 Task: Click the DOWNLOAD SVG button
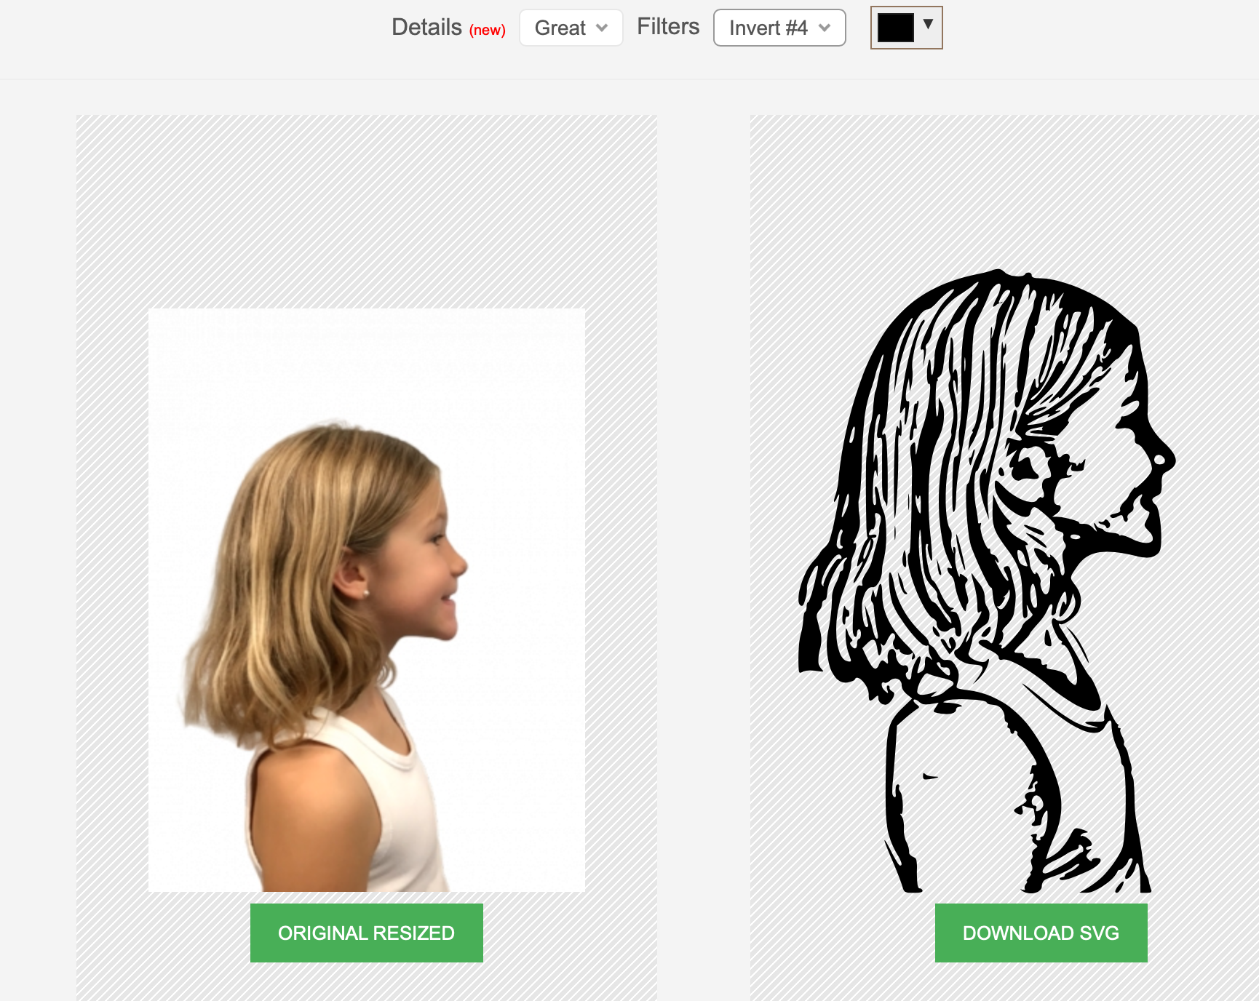pos(1041,933)
